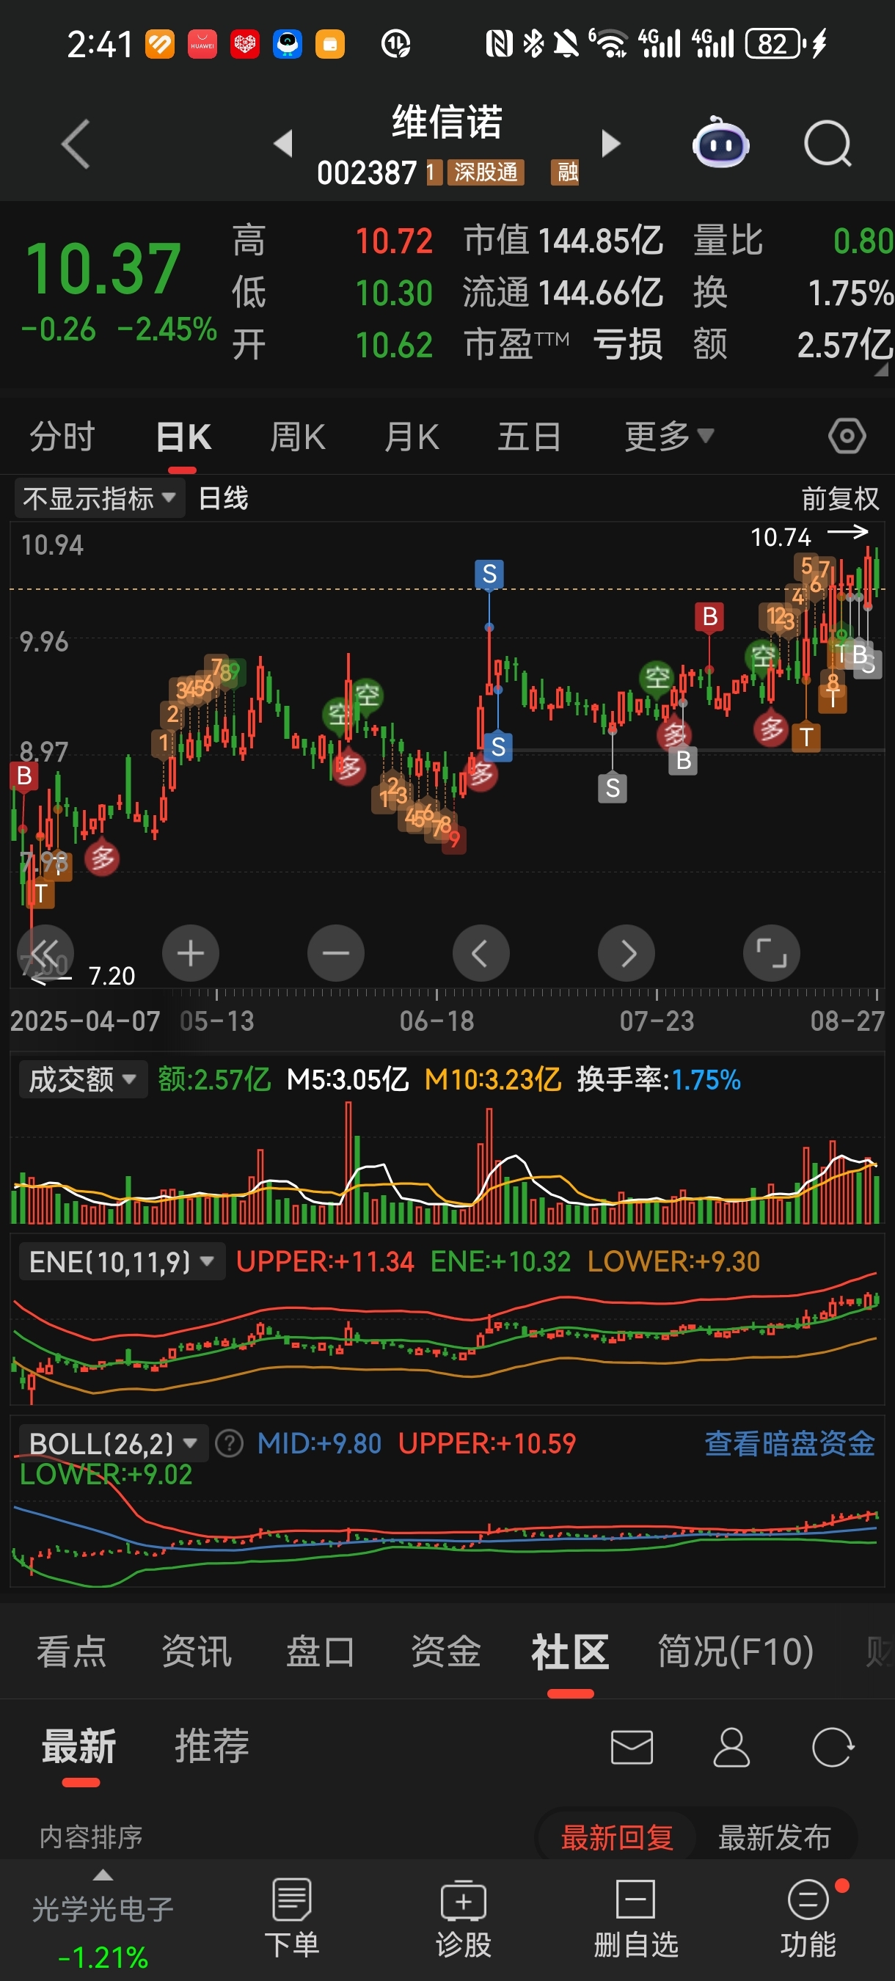
Task: Switch to 分时 intraday chart
Action: (62, 436)
